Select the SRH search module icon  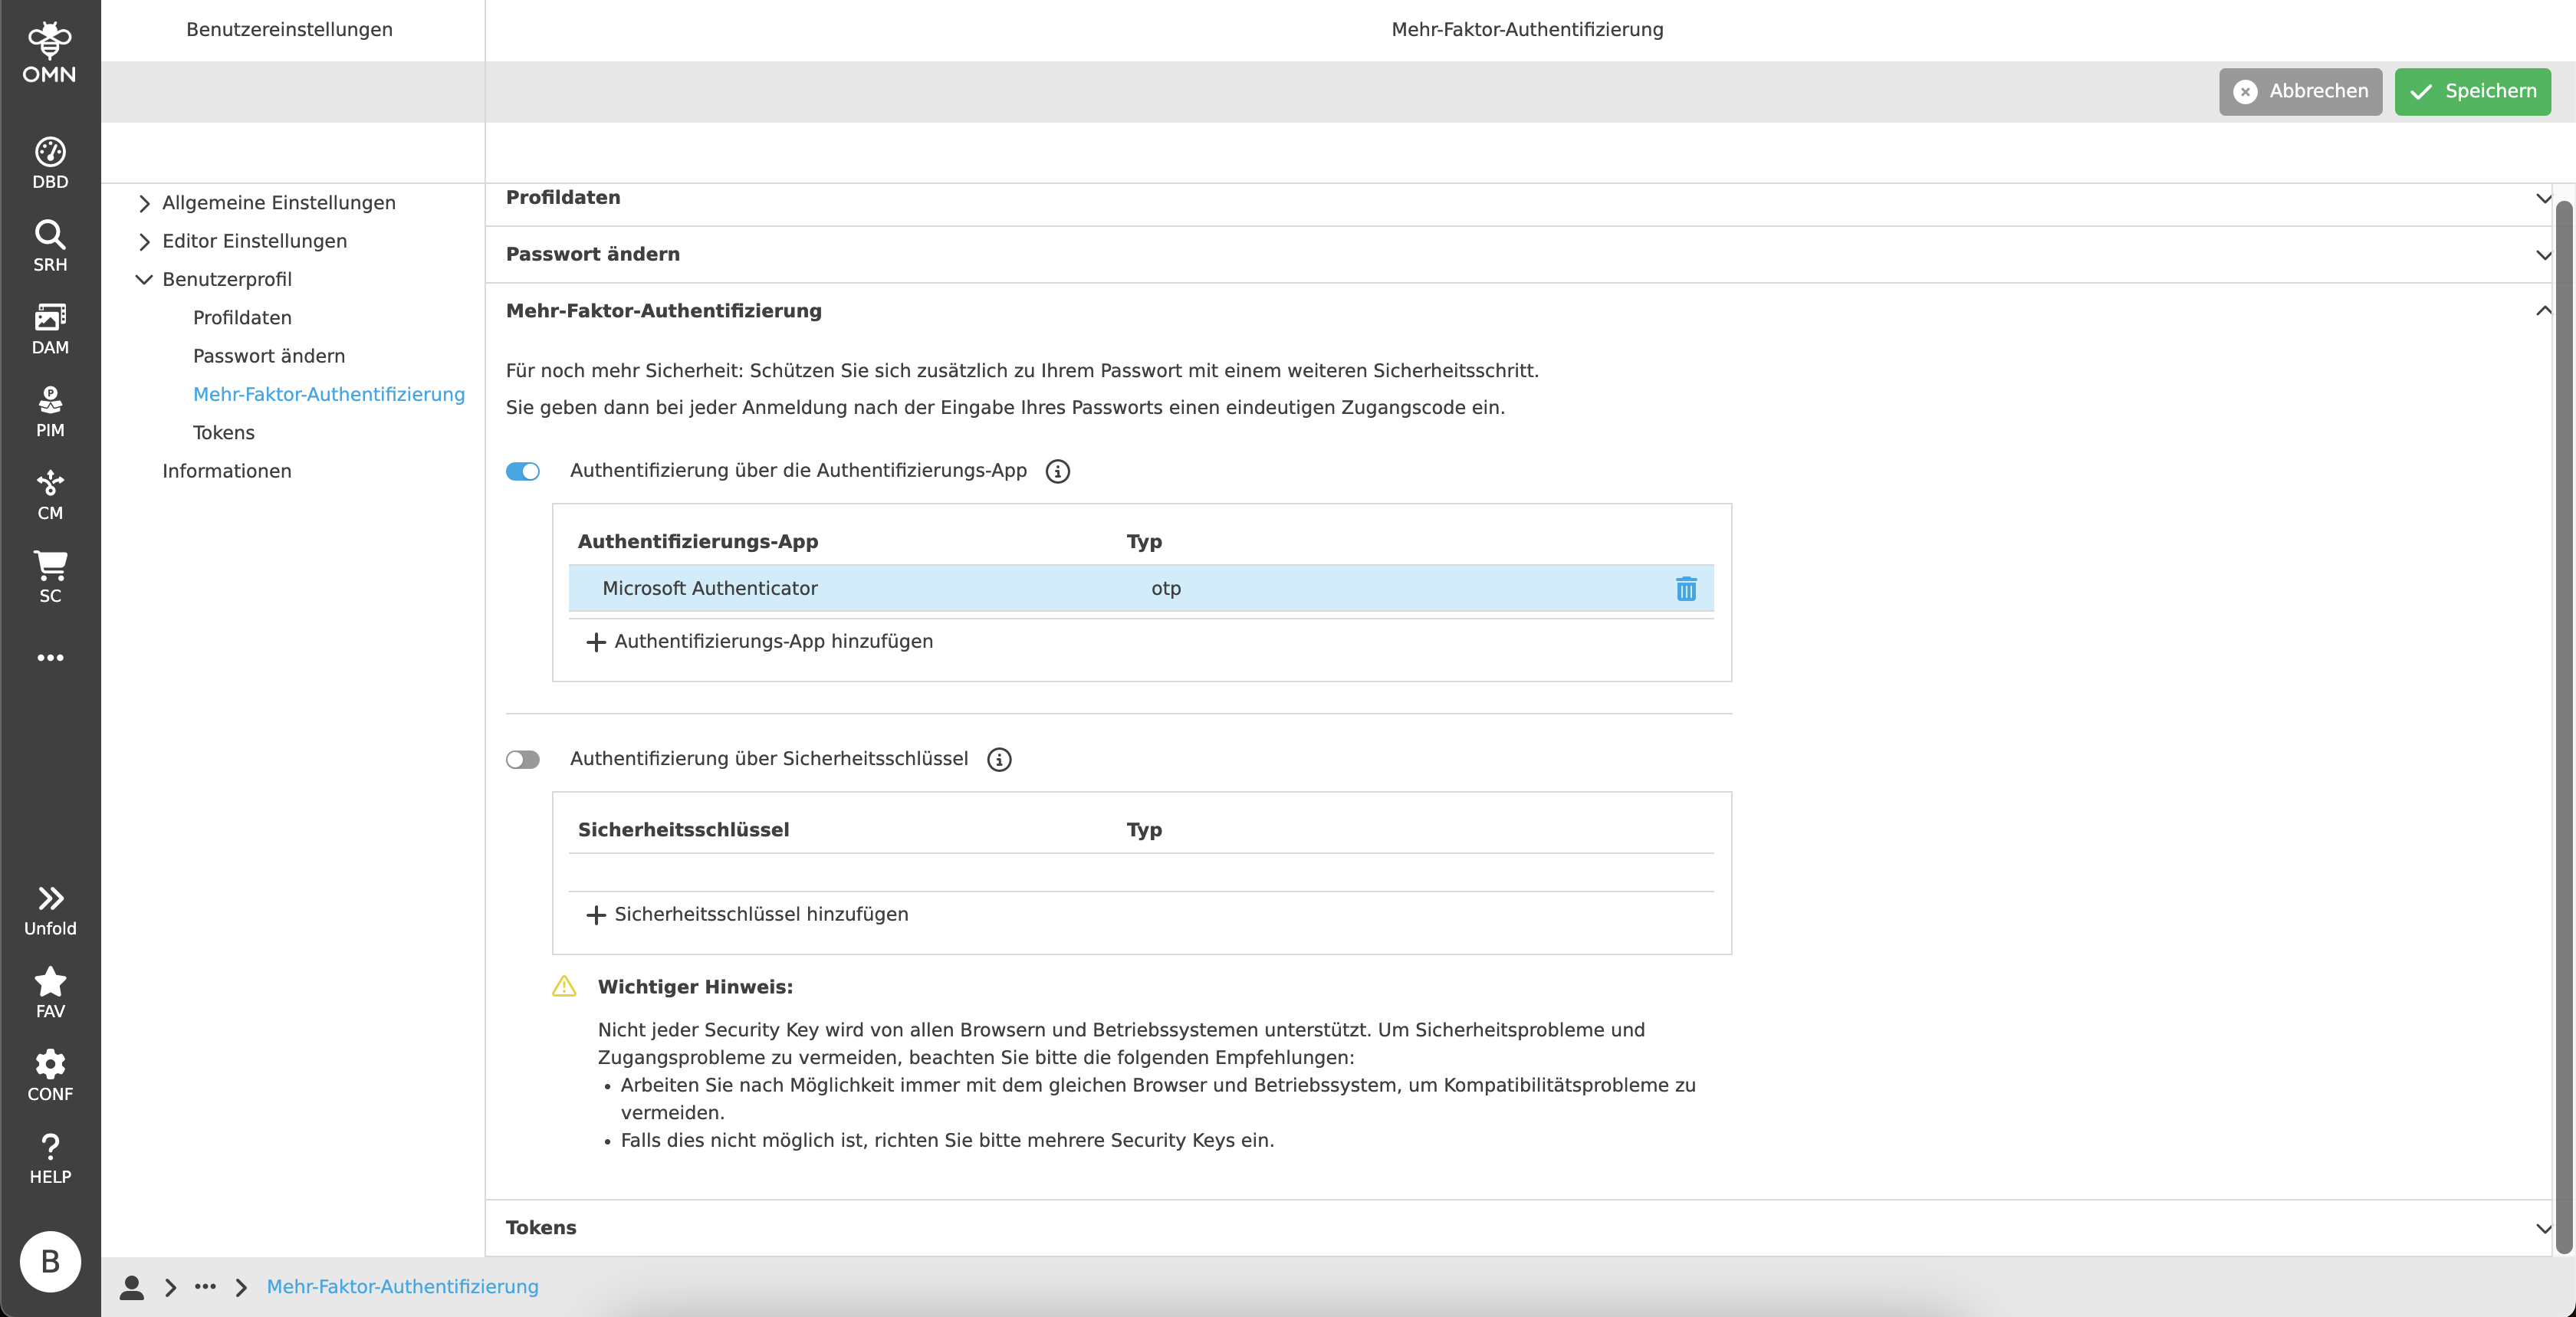(49, 245)
